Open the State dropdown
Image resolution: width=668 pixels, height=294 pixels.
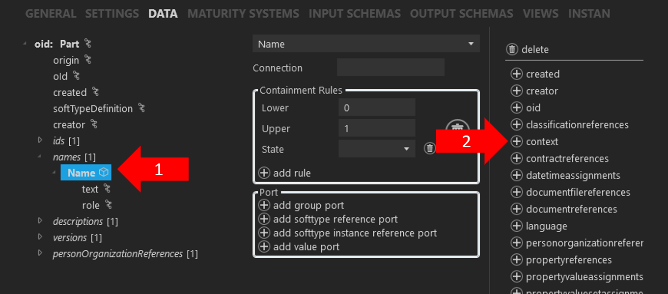coord(377,149)
